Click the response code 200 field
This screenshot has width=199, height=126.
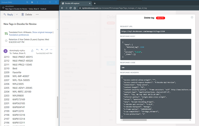pos(156,67)
